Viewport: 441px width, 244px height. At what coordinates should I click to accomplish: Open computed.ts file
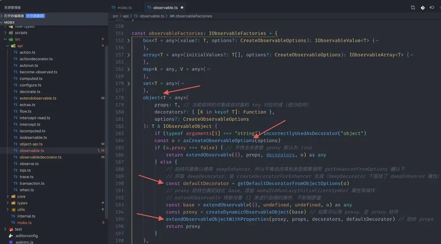(x=31, y=79)
